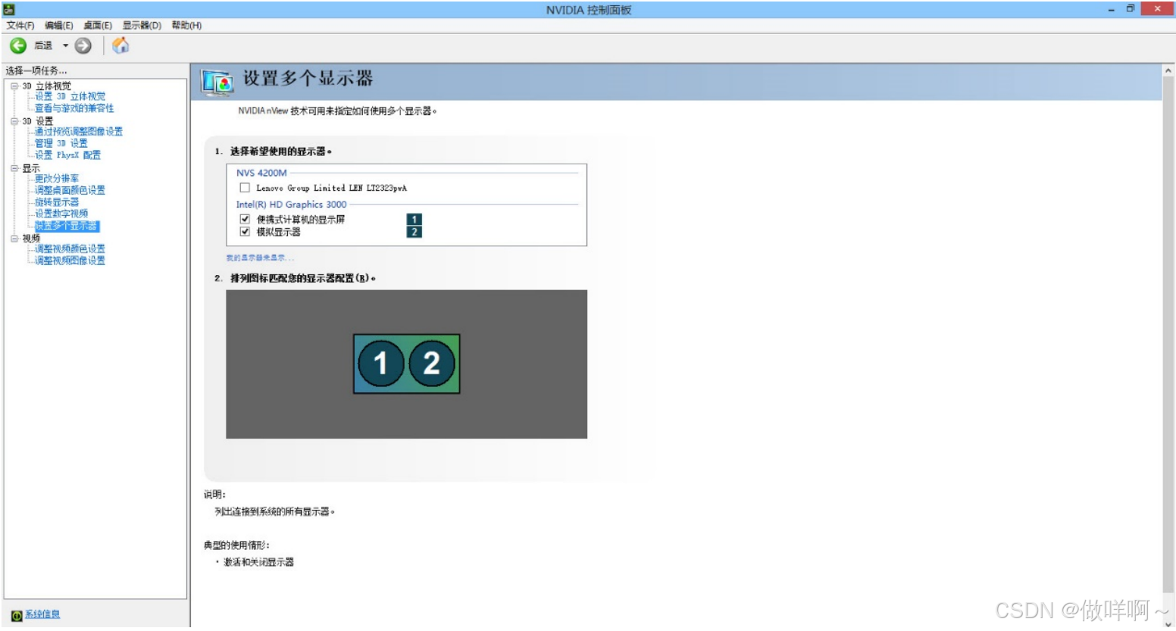Open 调整桌面颜色设置 task
Image resolution: width=1176 pixels, height=631 pixels.
point(70,190)
